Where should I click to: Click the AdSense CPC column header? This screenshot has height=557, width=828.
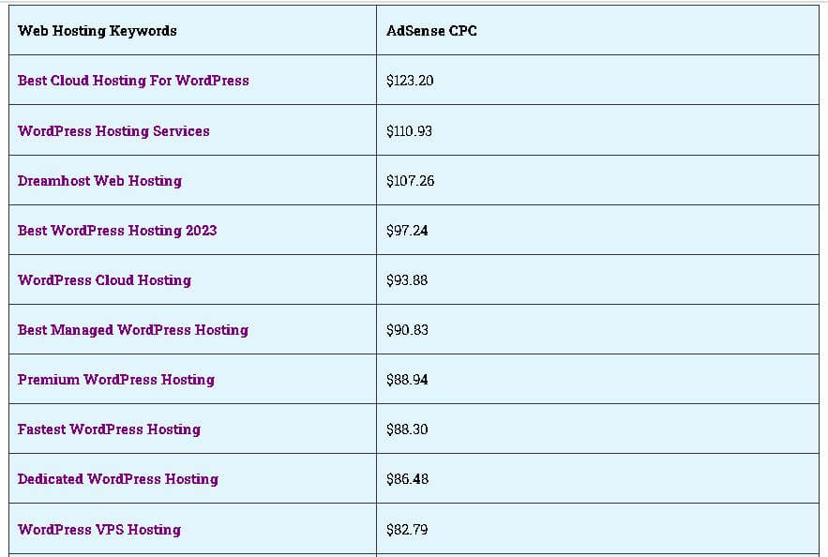click(x=431, y=31)
